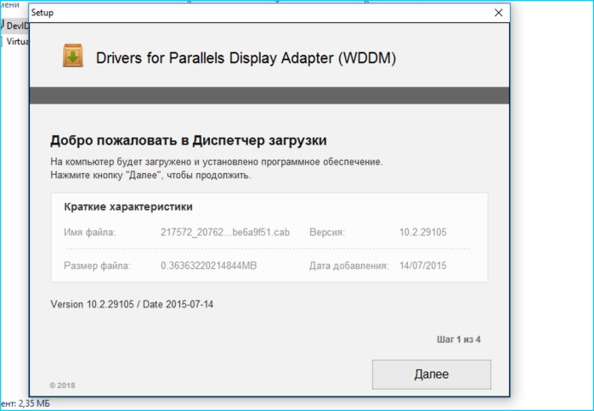The image size is (594, 411).
Task: Select the DevID item in the background window
Action: 14,25
